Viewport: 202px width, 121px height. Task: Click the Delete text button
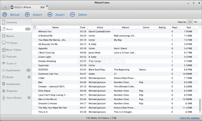click(83, 15)
